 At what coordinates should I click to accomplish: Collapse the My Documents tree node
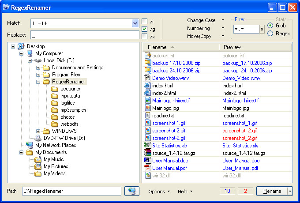tap(21, 152)
